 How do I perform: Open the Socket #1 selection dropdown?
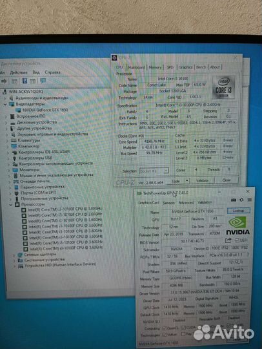tap(154, 171)
